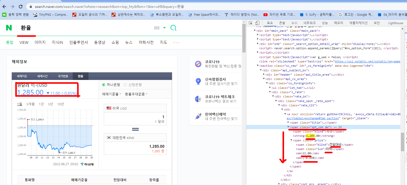
Task: Open the 레이다 방정식 bookmark
Action: [242, 15]
